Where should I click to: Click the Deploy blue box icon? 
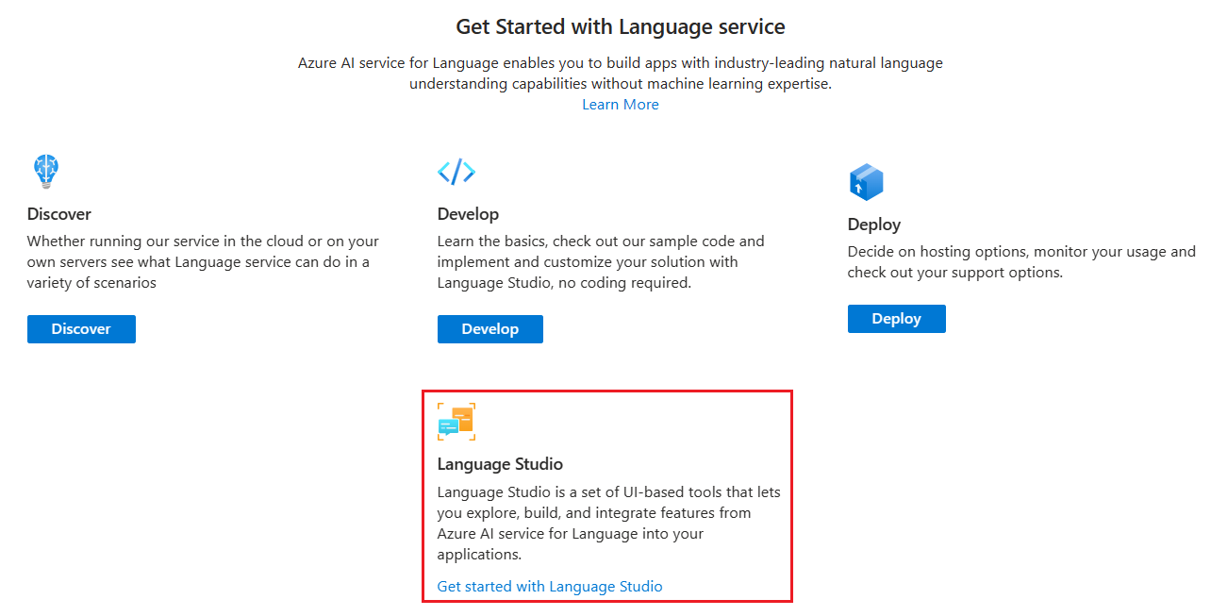[x=866, y=182]
